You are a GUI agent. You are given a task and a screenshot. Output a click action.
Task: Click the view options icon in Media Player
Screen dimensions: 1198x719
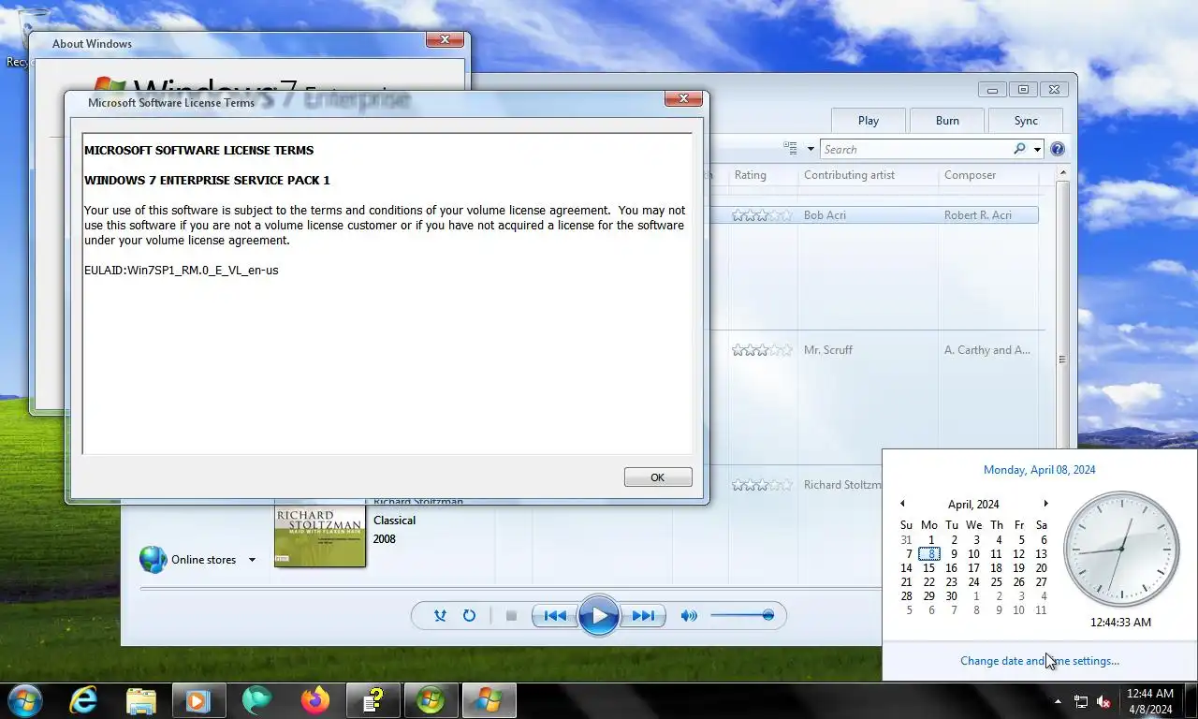(x=792, y=148)
